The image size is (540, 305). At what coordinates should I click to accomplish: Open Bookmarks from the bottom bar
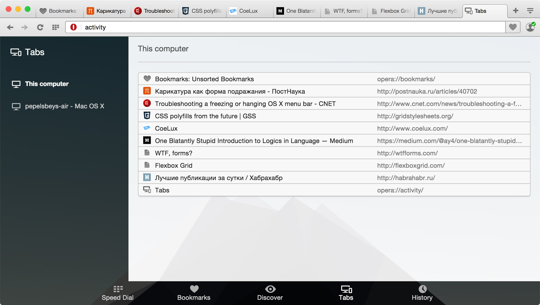(194, 293)
